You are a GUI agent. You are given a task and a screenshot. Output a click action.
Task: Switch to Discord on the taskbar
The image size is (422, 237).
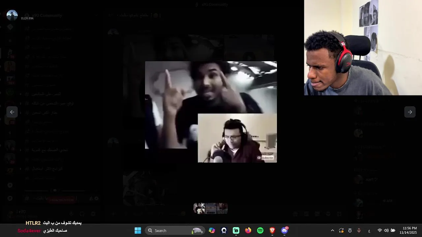click(285, 230)
